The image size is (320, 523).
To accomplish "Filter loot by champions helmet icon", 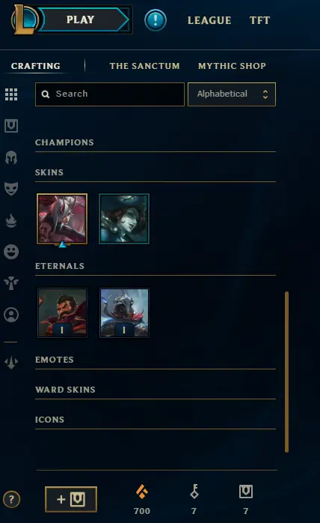I will tap(11, 157).
